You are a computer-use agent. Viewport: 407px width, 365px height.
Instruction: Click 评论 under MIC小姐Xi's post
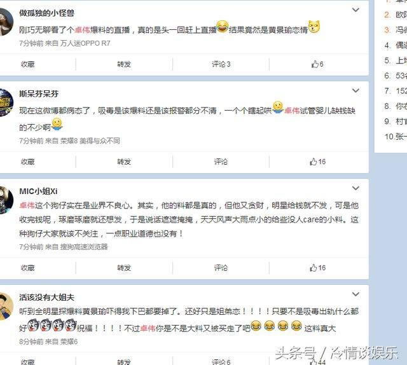tap(221, 268)
